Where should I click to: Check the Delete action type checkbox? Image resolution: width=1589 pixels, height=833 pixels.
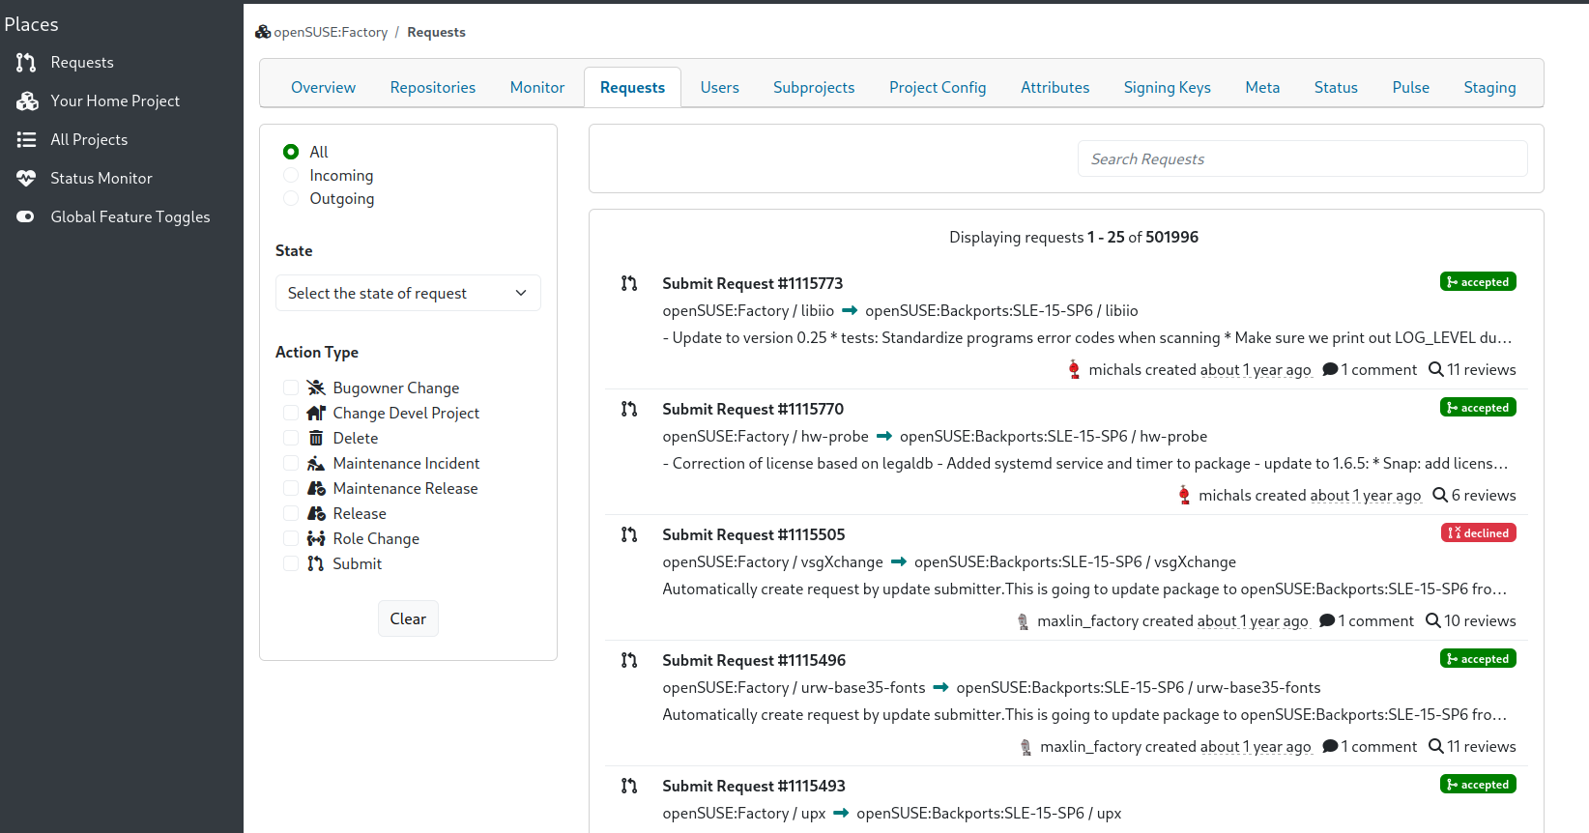[291, 438]
